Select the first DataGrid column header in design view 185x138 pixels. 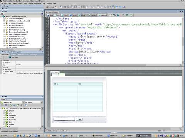tap(66, 84)
